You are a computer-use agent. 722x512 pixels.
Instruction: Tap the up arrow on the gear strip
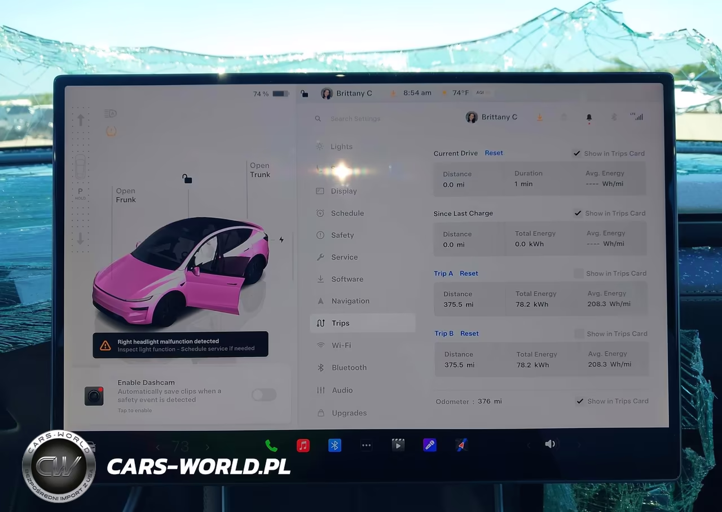click(x=81, y=120)
